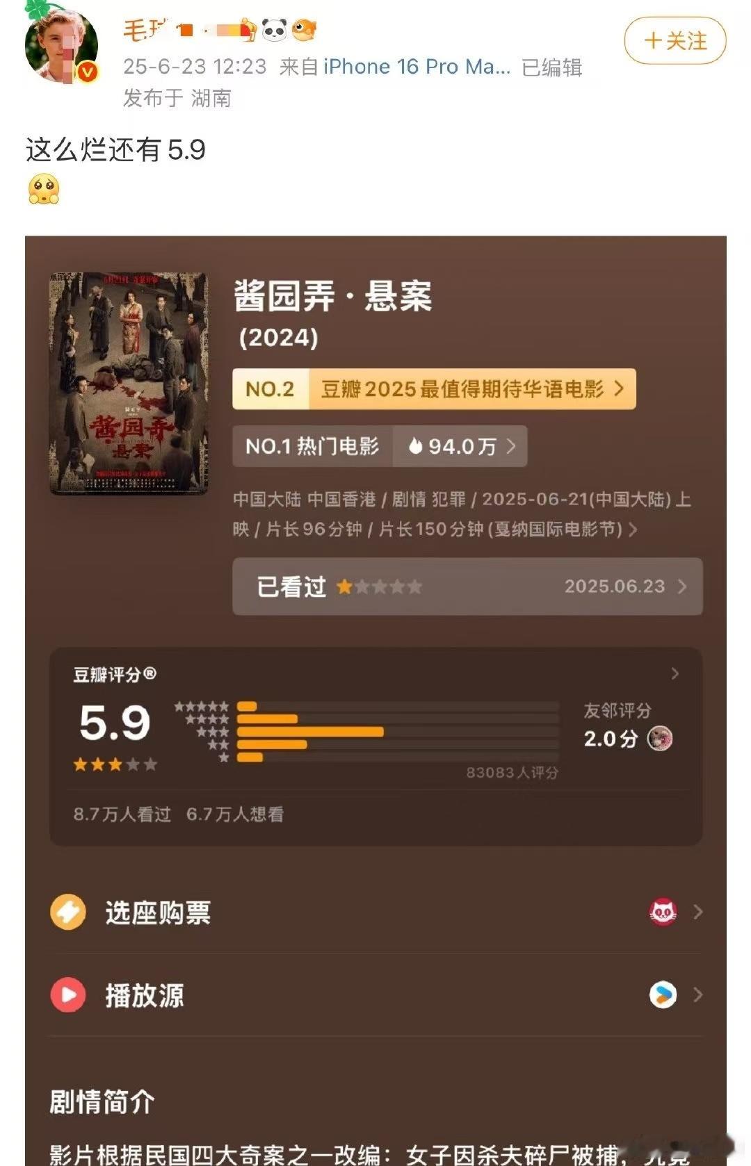
Task: Open the poster's profile avatar
Action: [61, 47]
